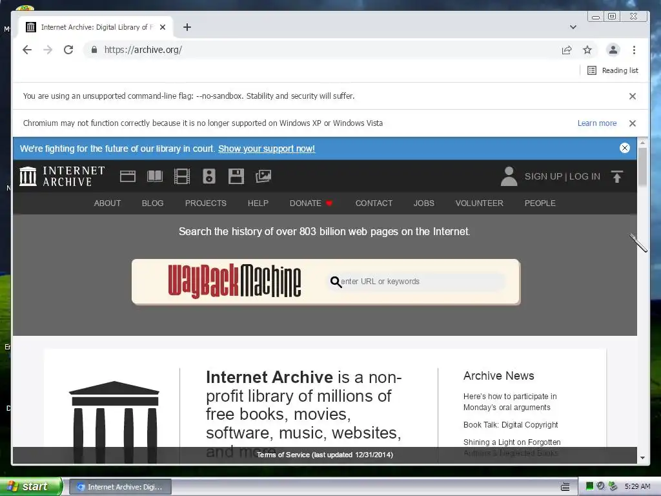Open the Audio speaker icon

click(209, 176)
